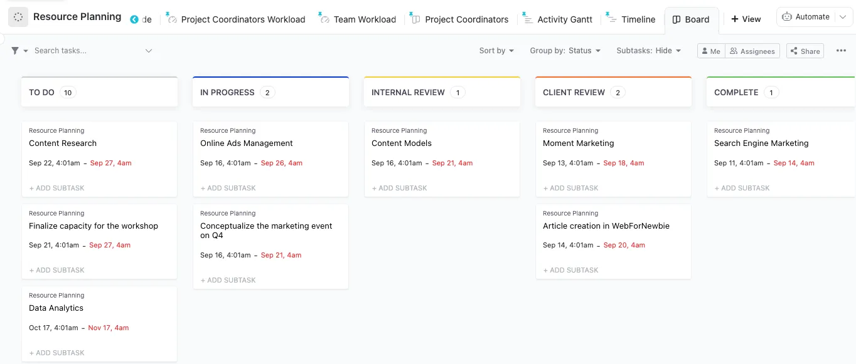Click the robot icon in Automate button

[788, 17]
